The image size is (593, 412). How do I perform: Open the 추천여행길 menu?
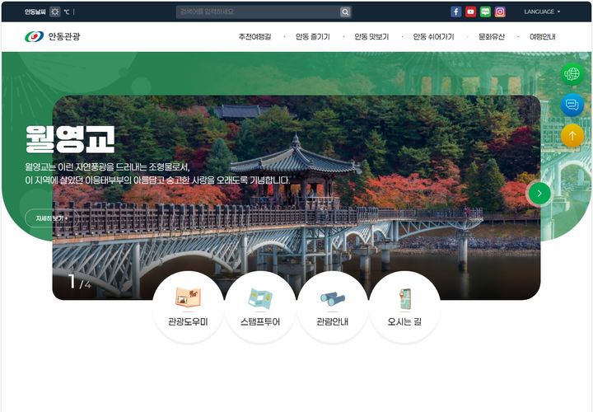tap(254, 37)
